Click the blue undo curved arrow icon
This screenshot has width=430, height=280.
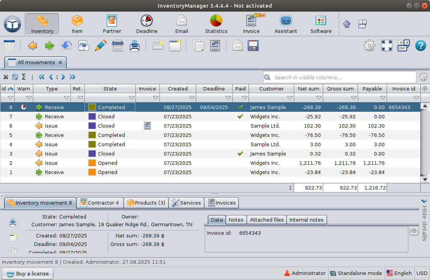tap(67, 46)
